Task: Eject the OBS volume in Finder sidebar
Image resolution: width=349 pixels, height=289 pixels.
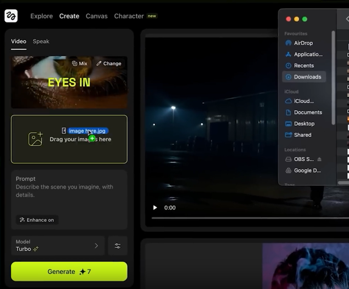Action: 319,159
